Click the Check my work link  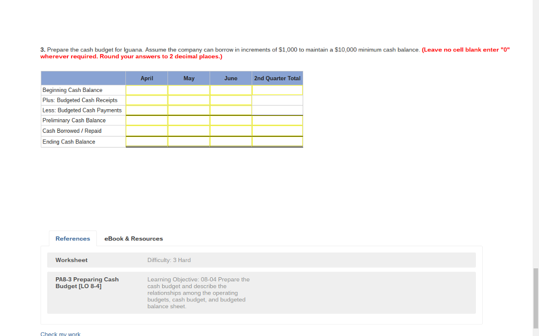click(x=60, y=333)
